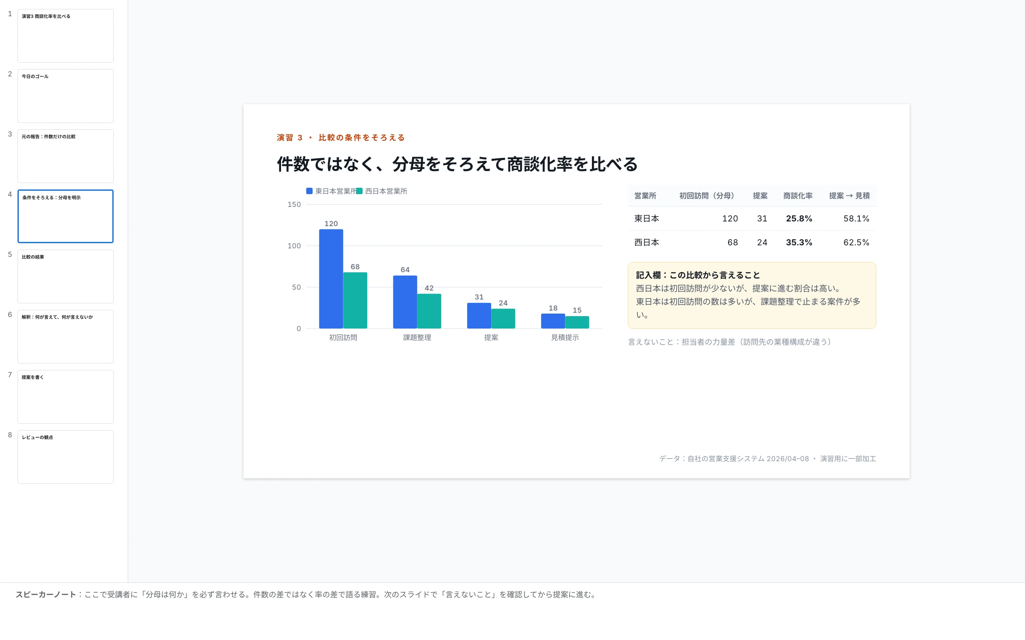Jump to slide 6 解釈：何が言えて、何が言えないか
This screenshot has width=1025, height=640.
point(65,337)
